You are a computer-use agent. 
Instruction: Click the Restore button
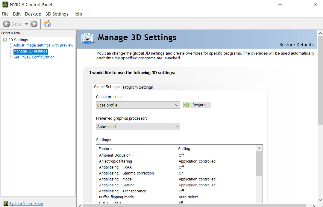point(197,105)
